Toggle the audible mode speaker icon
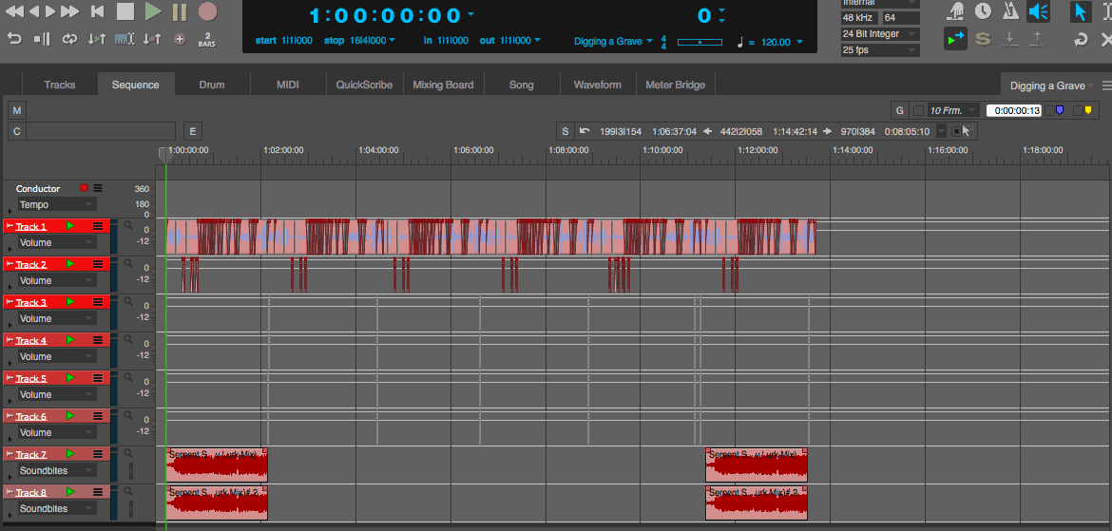The width and height of the screenshot is (1112, 531). click(1038, 11)
